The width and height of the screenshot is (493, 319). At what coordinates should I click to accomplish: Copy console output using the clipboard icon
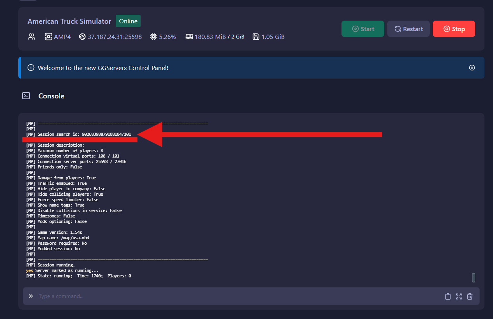[448, 296]
